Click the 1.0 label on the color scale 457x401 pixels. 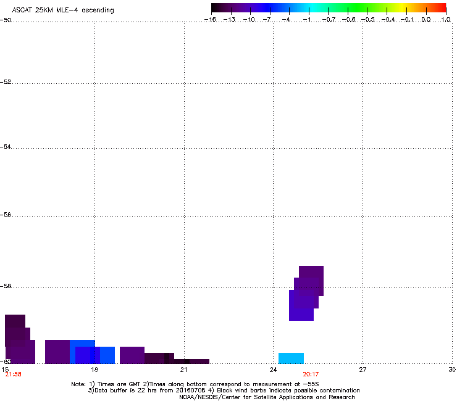446,20
